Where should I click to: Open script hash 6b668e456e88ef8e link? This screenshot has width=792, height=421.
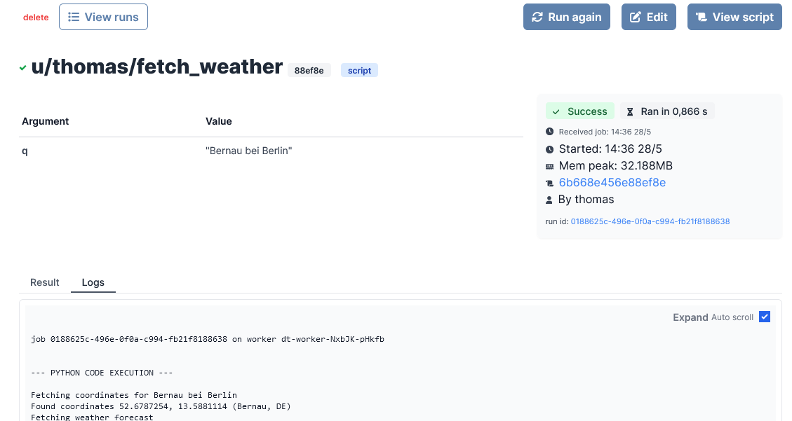tap(612, 183)
